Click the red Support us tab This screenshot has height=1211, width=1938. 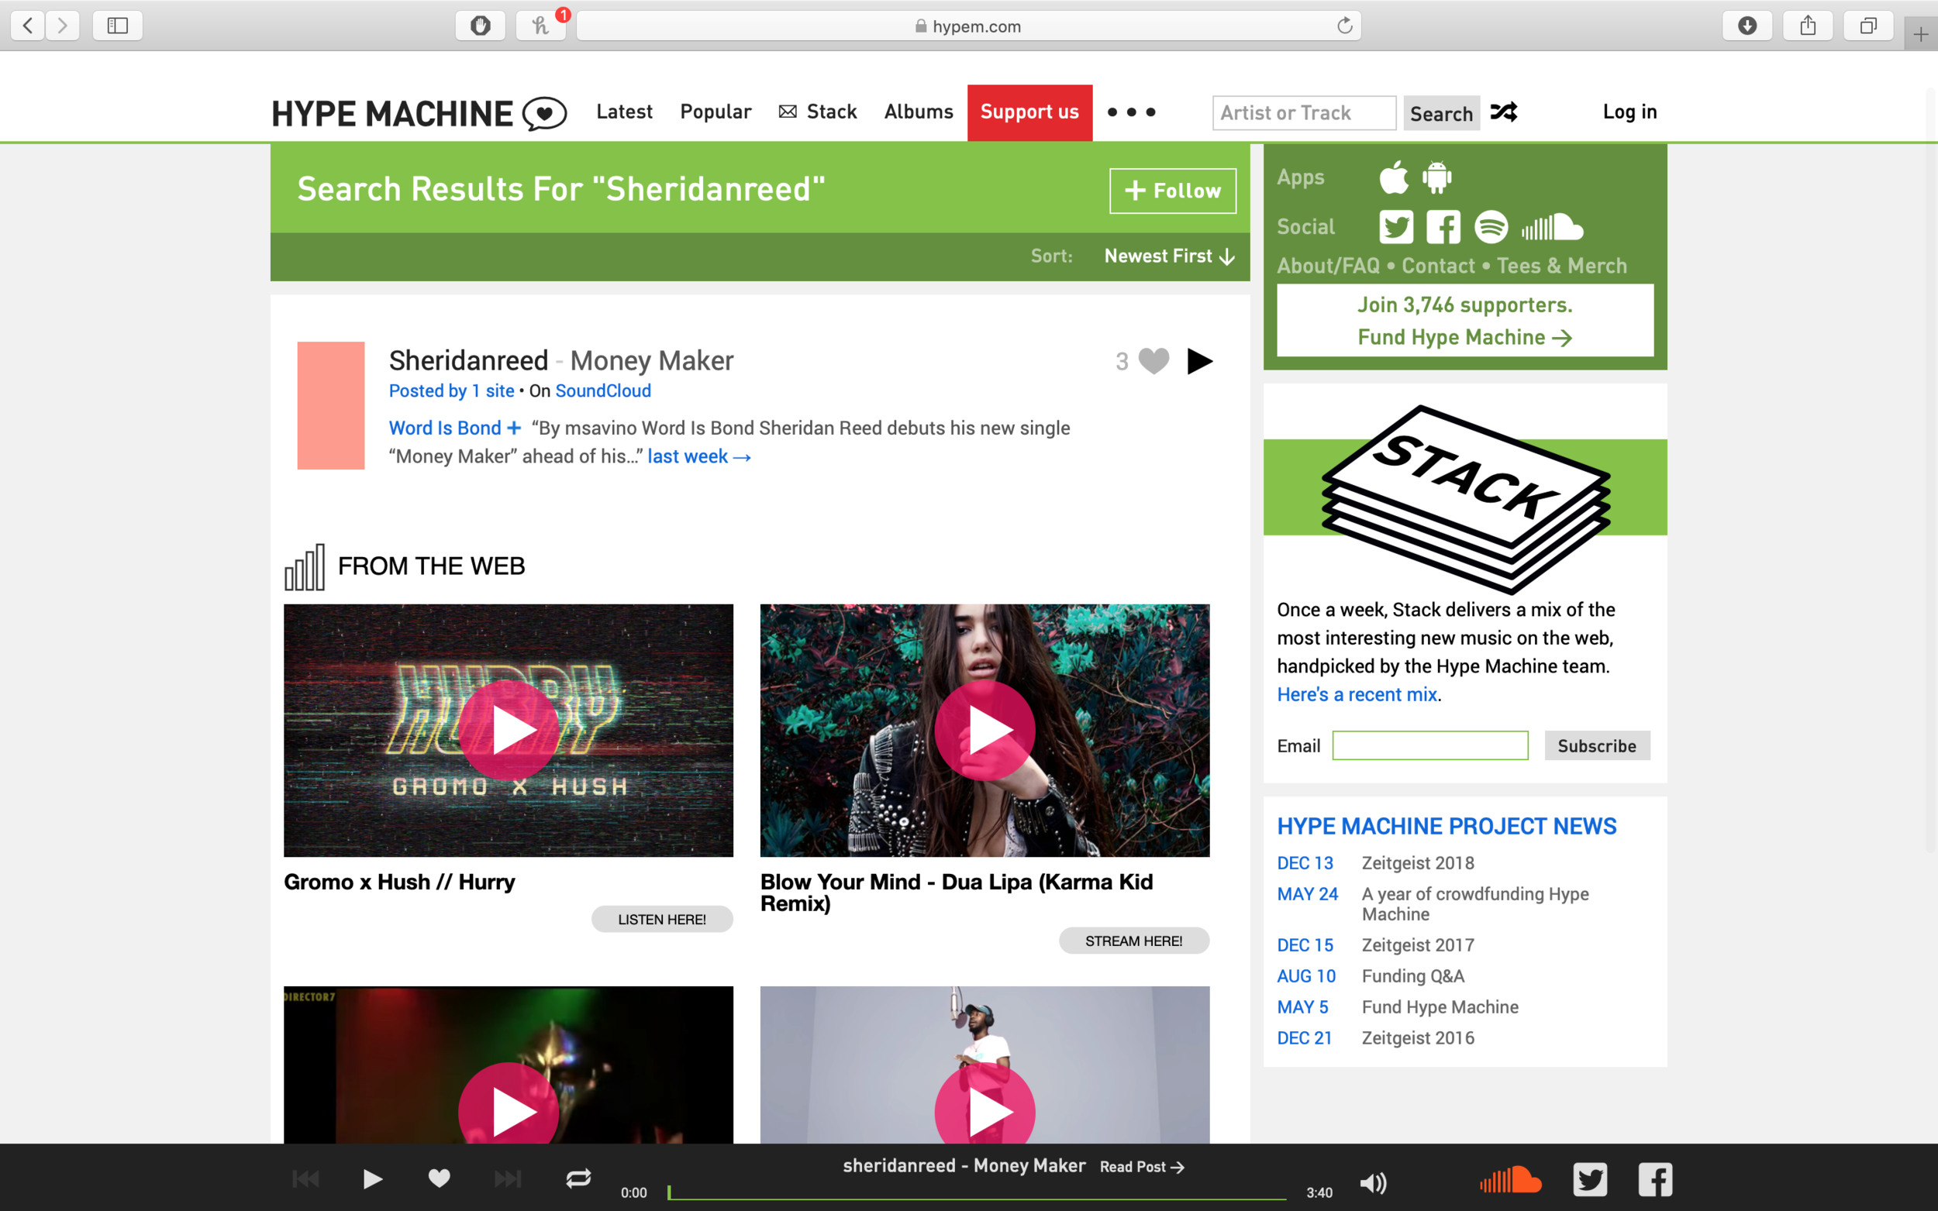[1029, 112]
